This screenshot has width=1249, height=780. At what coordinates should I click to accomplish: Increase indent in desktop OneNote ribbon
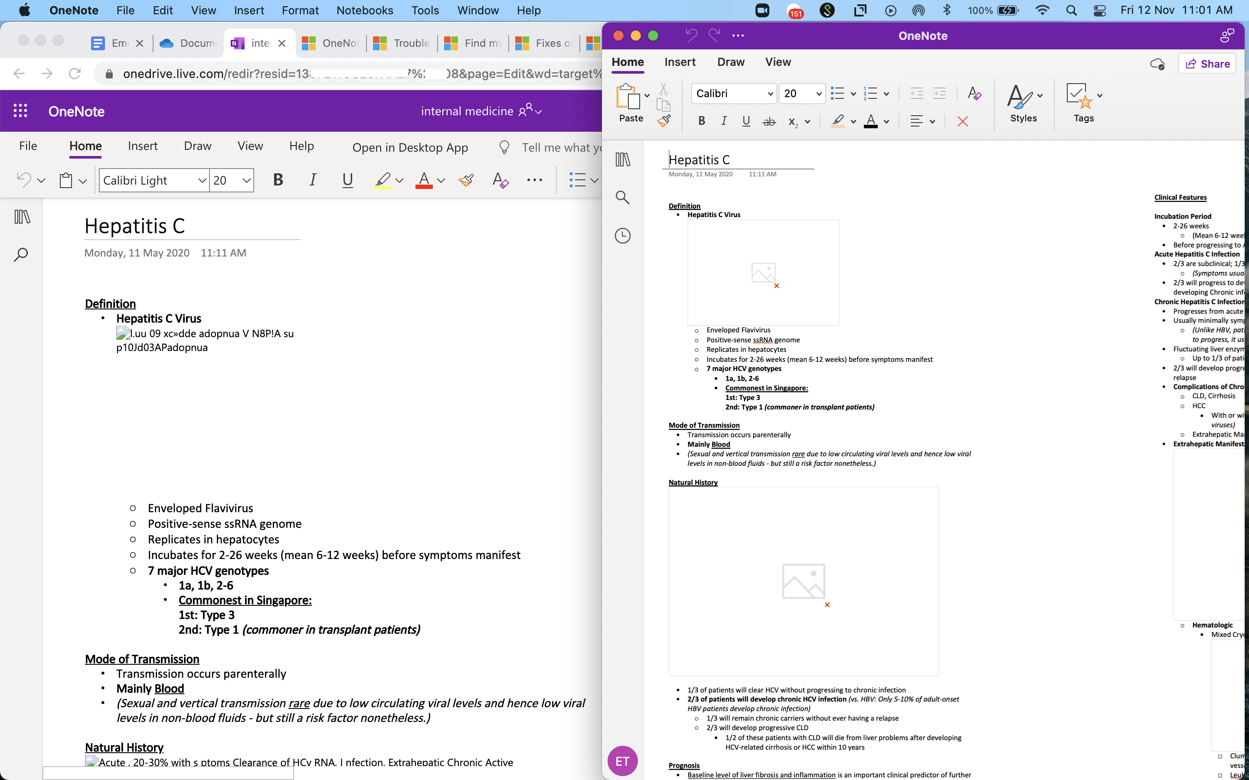939,93
